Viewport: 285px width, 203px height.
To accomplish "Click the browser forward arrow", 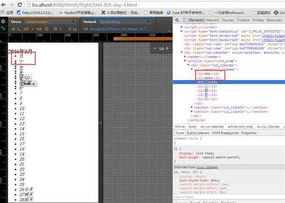I will [x=11, y=5].
